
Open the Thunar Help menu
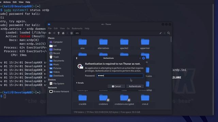(x=87, y=28)
